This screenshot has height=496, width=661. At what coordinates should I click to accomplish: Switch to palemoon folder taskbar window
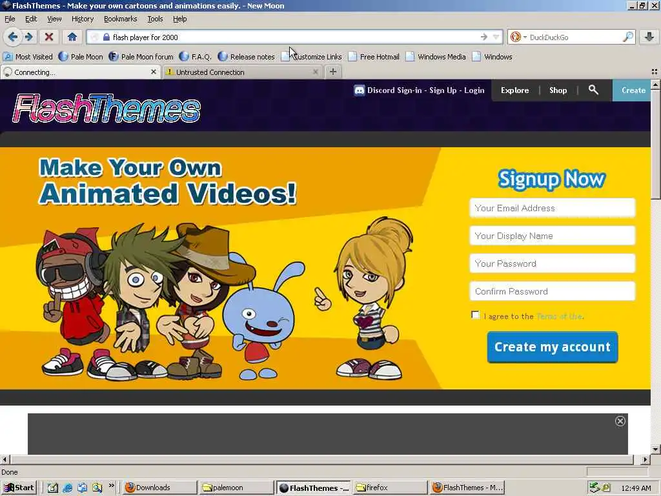(236, 488)
